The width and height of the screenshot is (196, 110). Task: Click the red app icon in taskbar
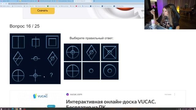tap(24, 109)
